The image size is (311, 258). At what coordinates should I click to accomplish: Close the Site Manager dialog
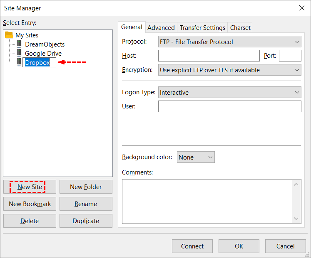[x=302, y=8]
